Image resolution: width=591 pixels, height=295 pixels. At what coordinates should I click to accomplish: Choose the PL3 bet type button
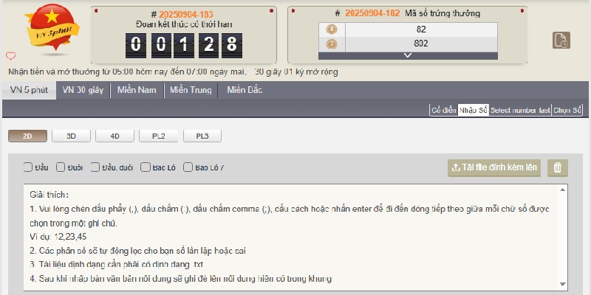(202, 136)
